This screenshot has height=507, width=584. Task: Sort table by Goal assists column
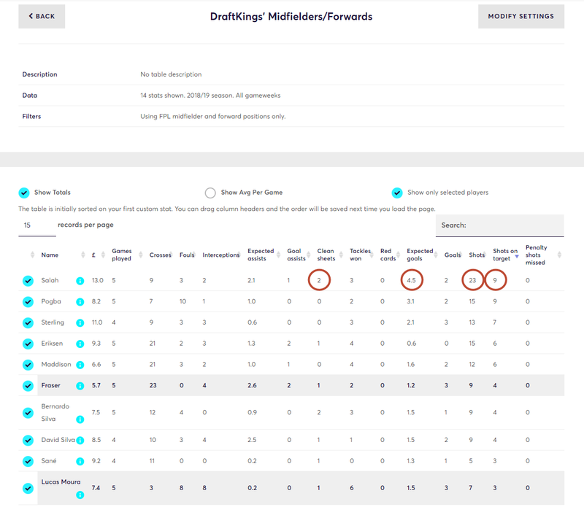pyautogui.click(x=296, y=255)
